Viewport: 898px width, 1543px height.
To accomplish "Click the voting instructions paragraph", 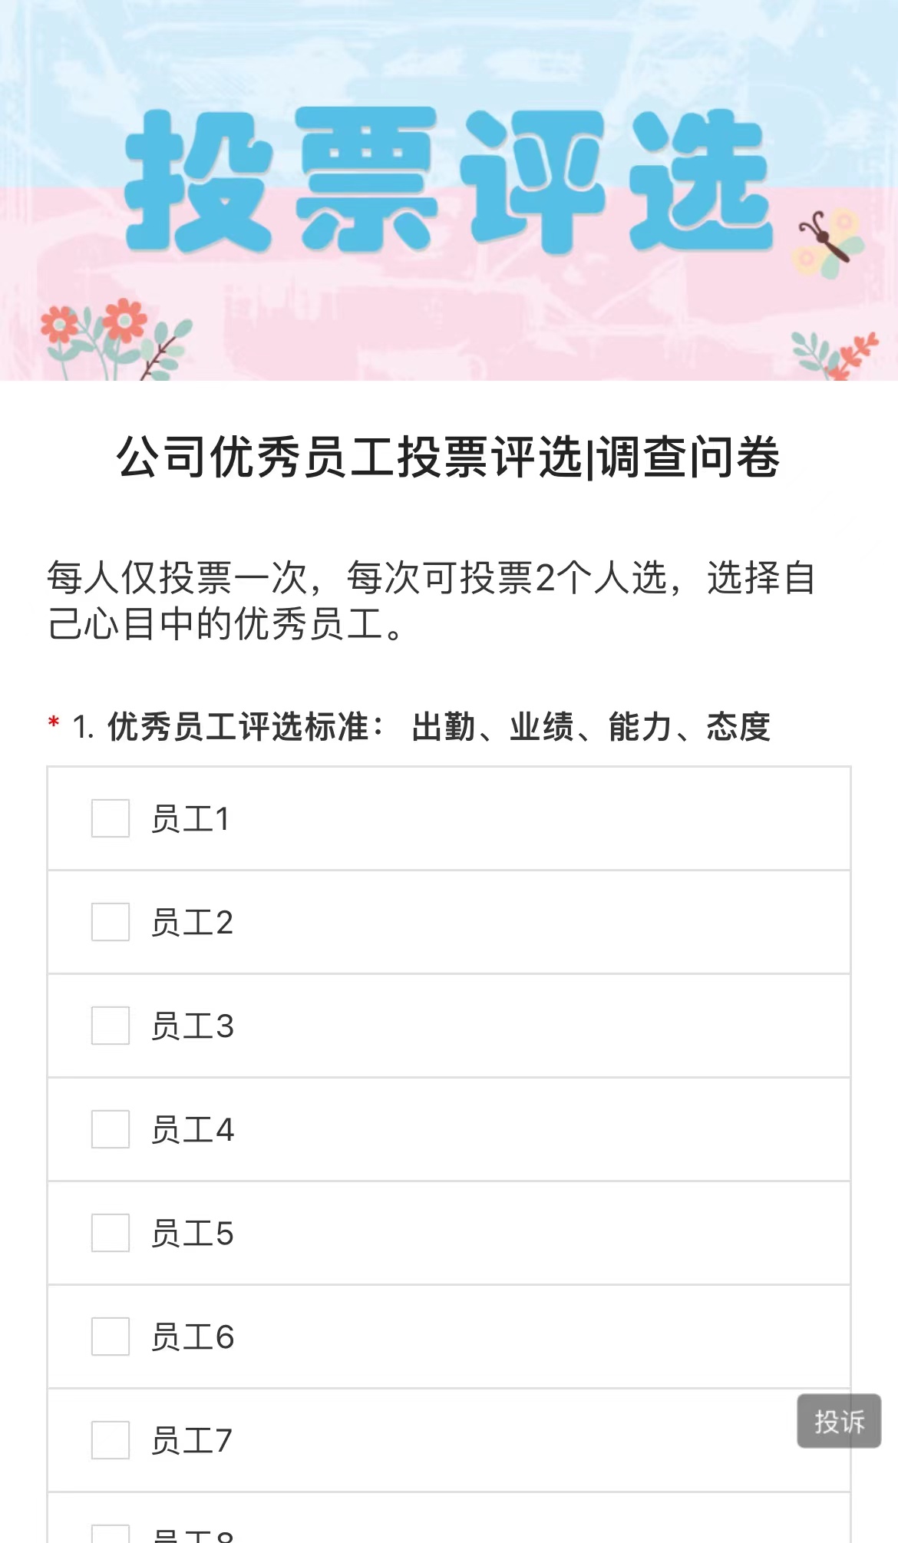I will 431,600.
